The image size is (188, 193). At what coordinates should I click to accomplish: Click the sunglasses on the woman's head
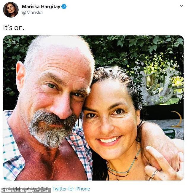tap(111, 69)
